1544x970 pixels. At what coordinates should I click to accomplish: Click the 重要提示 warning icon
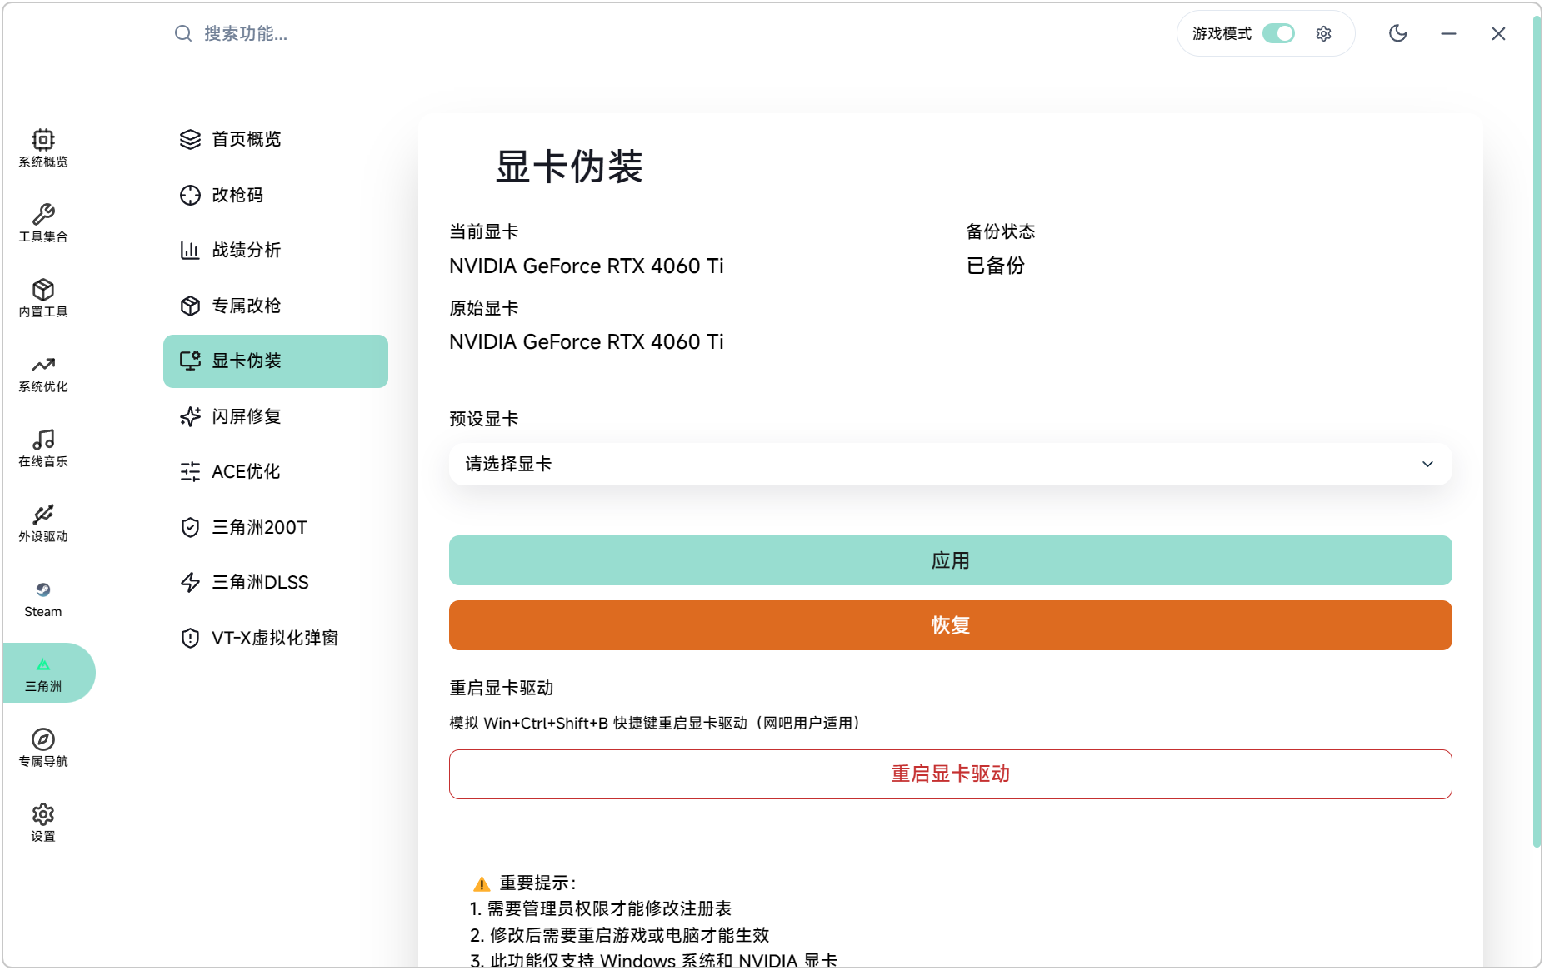(482, 884)
